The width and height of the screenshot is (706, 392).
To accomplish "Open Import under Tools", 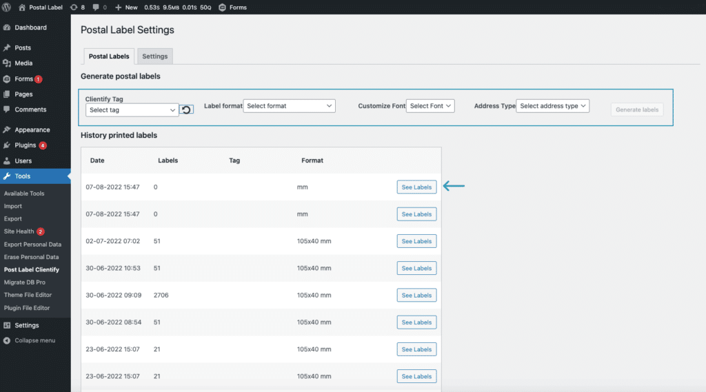I will tap(13, 206).
